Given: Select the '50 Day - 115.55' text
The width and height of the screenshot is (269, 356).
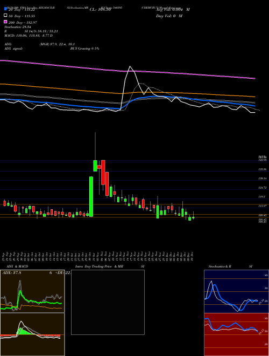Looking at the screenshot, I should pyautogui.click(x=22, y=16).
